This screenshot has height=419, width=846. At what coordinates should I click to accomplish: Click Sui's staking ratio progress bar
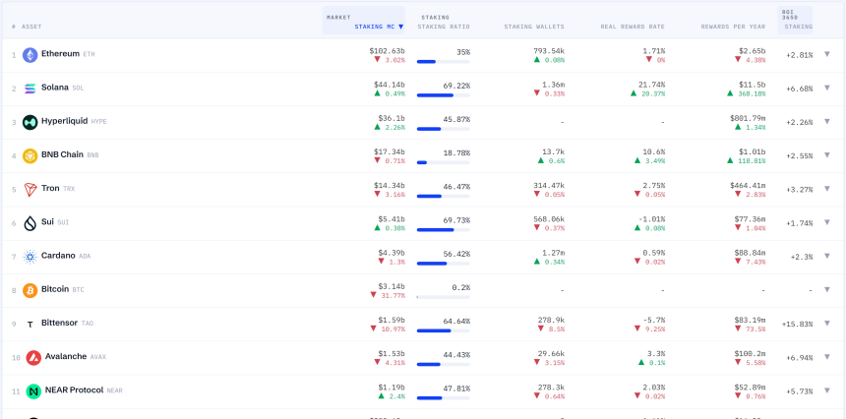(x=443, y=230)
